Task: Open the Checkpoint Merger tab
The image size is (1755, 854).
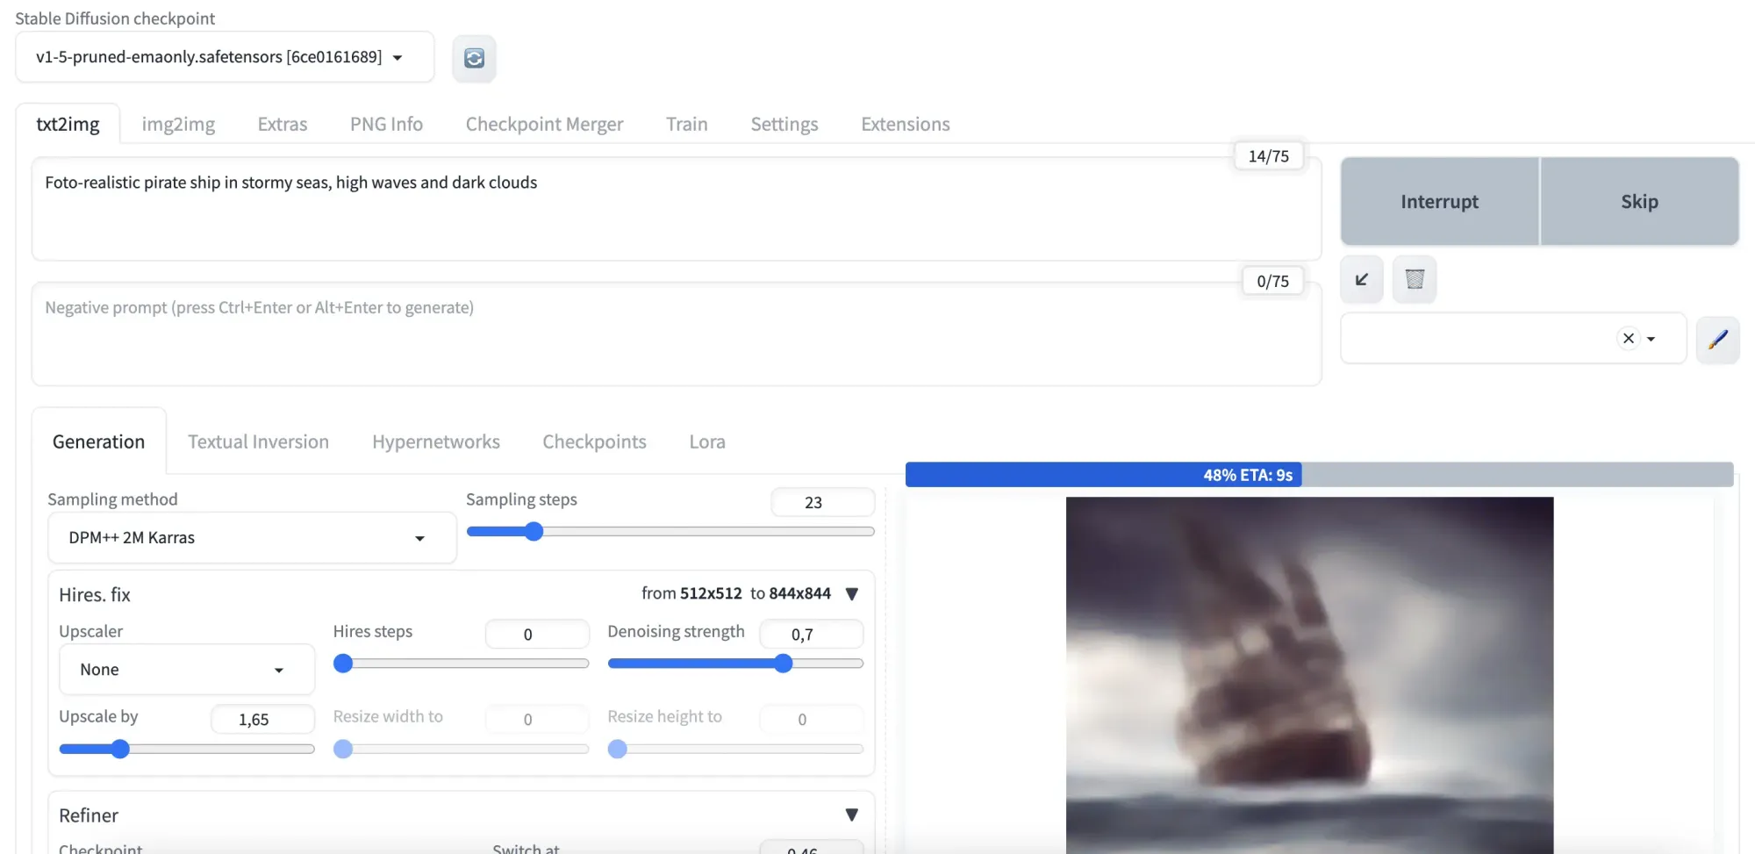Action: click(x=544, y=124)
